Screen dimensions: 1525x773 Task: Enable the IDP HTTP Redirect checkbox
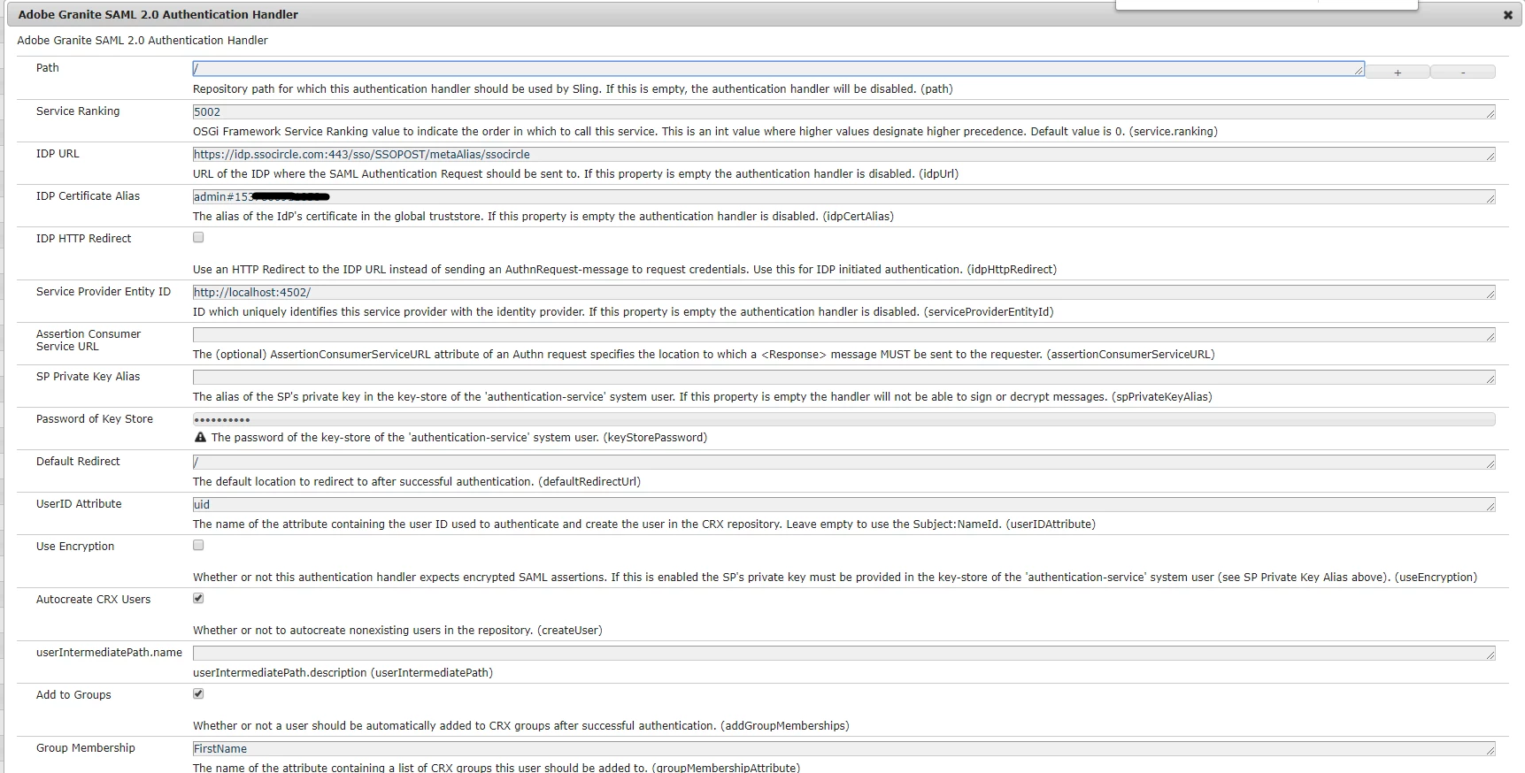tap(198, 237)
